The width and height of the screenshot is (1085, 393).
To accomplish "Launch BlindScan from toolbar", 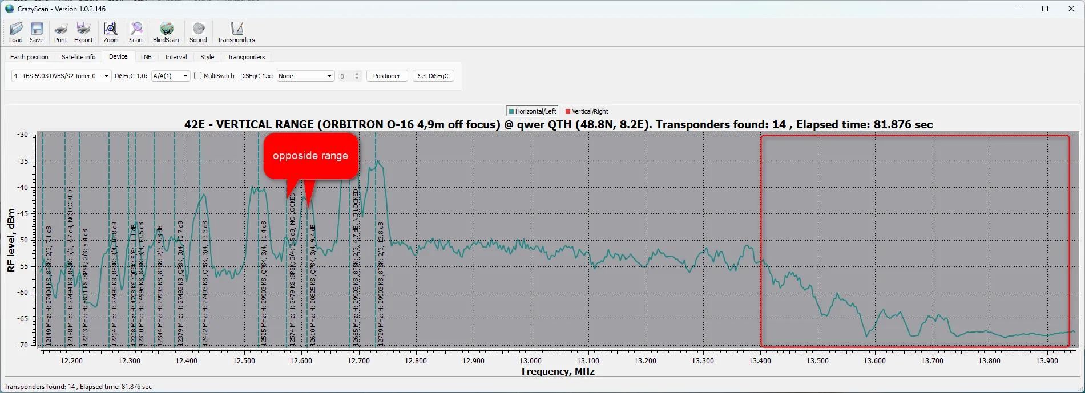I will point(166,32).
